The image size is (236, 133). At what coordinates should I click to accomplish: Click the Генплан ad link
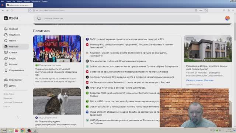point(209,80)
